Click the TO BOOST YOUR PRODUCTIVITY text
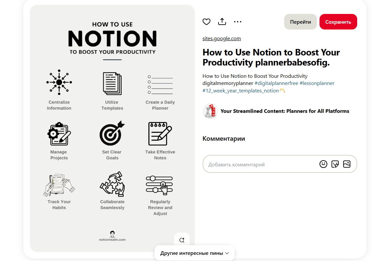The image size is (389, 261). click(x=112, y=52)
